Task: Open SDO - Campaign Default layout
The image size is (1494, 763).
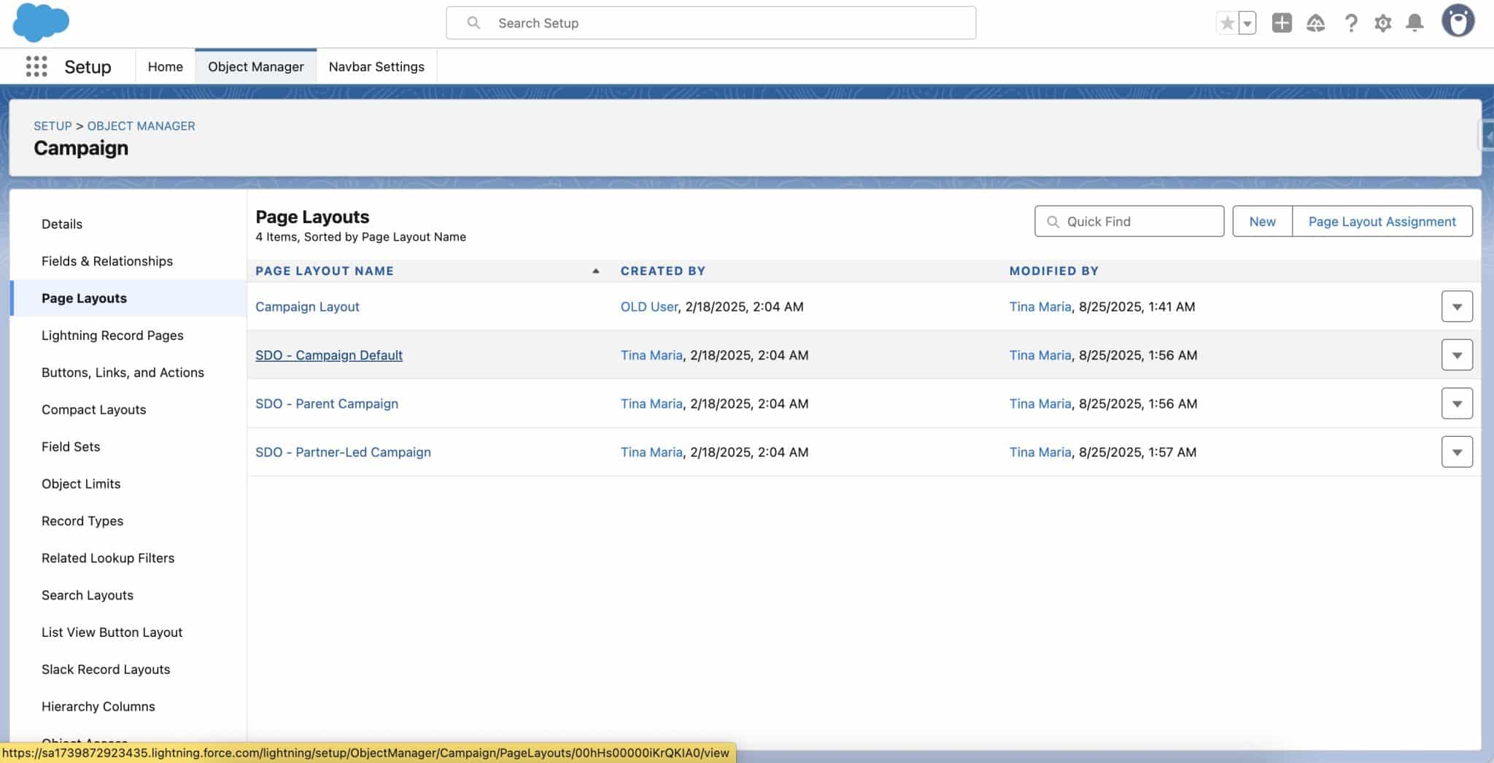Action: click(329, 355)
